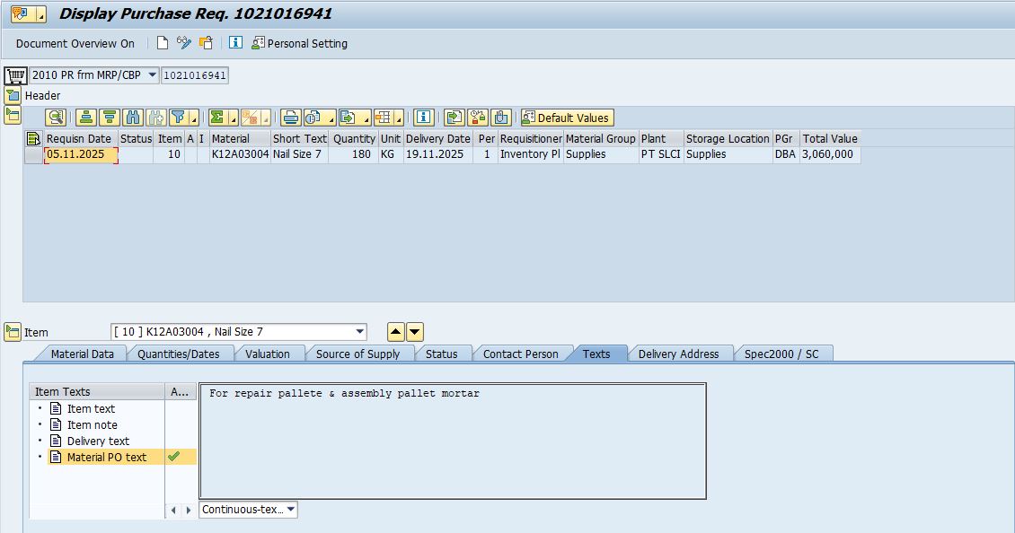
Task: Click the Default Values button
Action: click(566, 118)
